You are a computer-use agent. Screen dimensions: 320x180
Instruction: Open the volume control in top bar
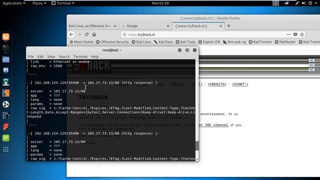pyautogui.click(x=303, y=3)
